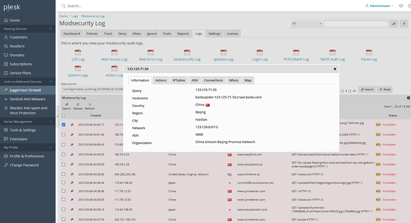The height and width of the screenshot is (223, 411).
Task: Click the Search tool in Modsecurity Log grid
Action: click(66, 106)
